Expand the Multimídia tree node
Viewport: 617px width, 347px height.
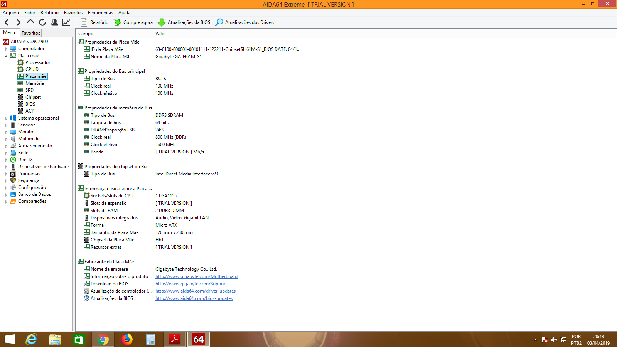pos(6,139)
